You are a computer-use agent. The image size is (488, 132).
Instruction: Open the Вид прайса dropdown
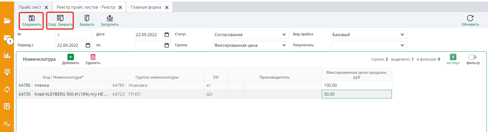pos(402,35)
